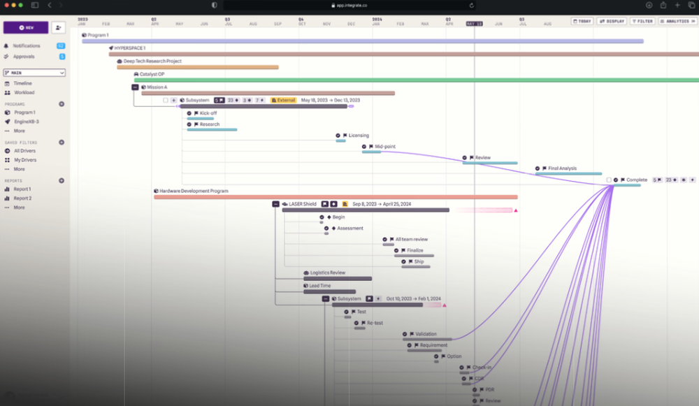The height and width of the screenshot is (406, 699).
Task: Open the Notifications bell icon
Action: pyautogui.click(x=7, y=46)
